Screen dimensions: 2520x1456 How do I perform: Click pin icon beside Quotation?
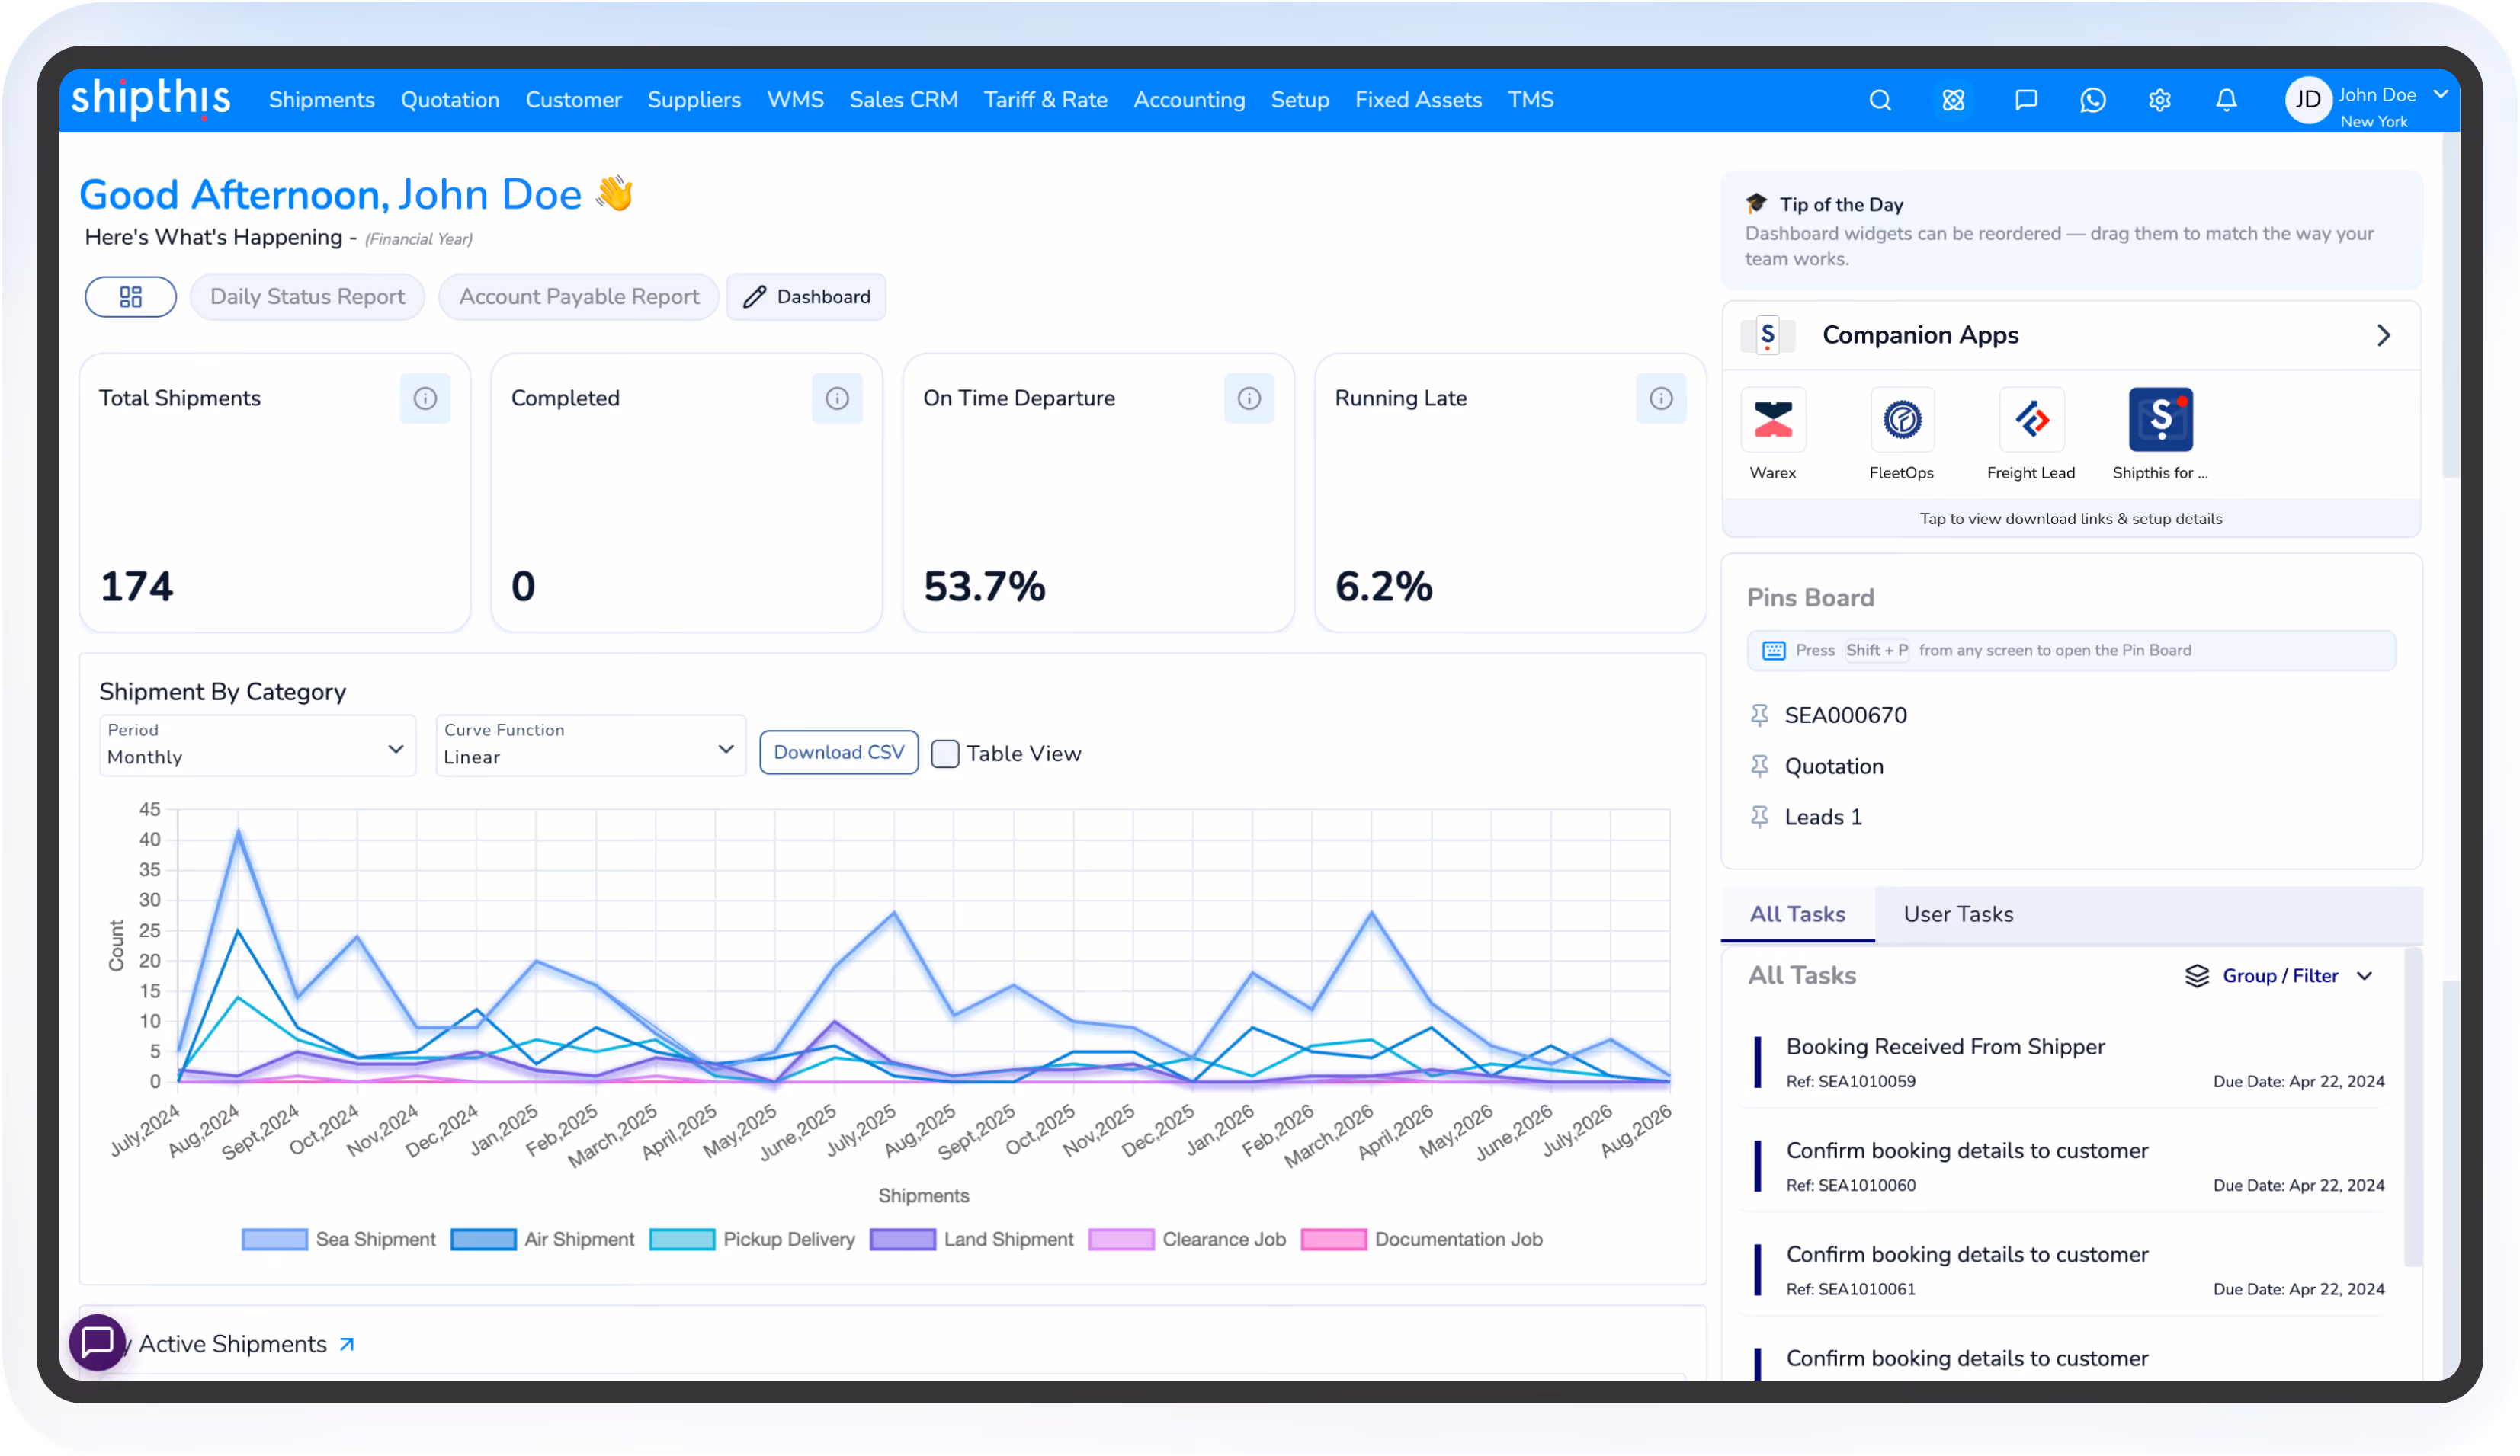tap(1759, 766)
